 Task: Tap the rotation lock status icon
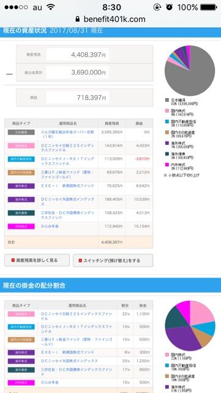157,7
